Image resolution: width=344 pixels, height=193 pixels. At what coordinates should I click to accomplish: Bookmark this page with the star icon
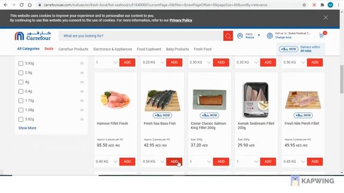click(304, 5)
